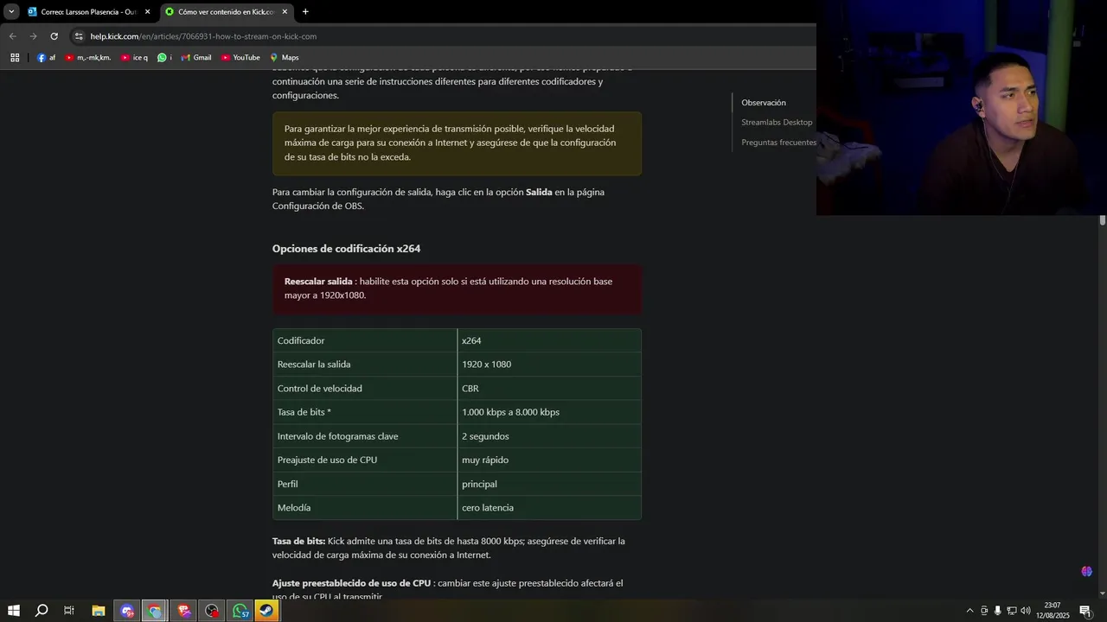Open the network tray icon

pyautogui.click(x=1011, y=611)
